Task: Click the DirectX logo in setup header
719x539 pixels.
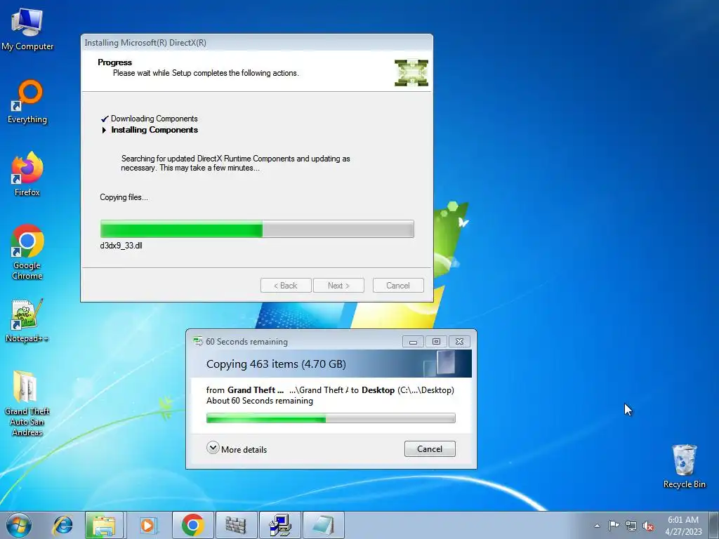Action: (411, 72)
